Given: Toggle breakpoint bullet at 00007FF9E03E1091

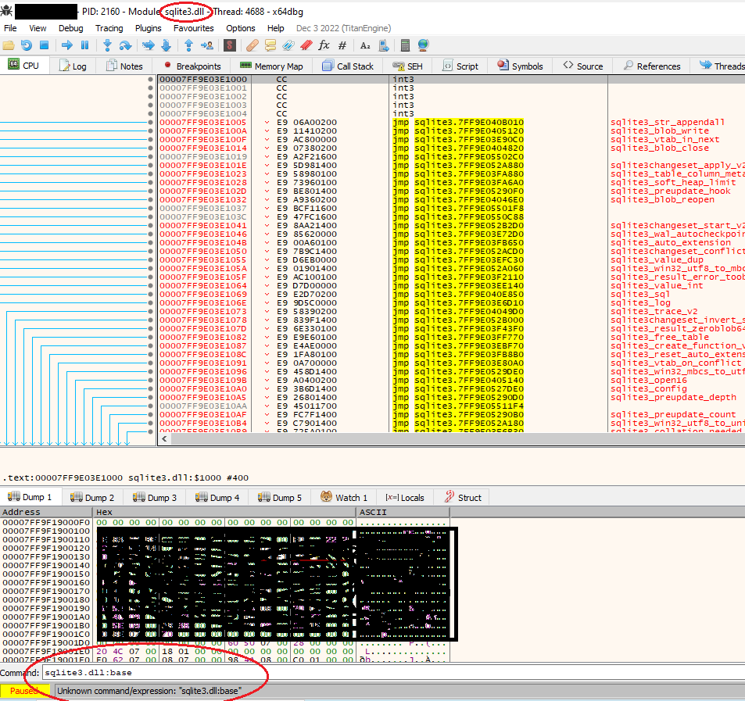Looking at the screenshot, I should [151, 363].
